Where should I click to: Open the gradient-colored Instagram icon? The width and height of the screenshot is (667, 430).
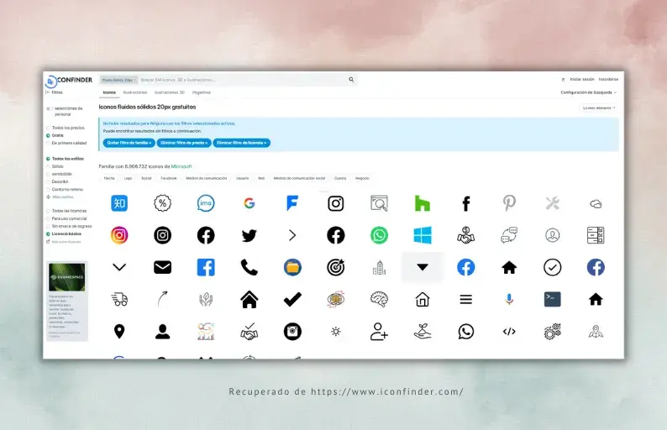(119, 235)
